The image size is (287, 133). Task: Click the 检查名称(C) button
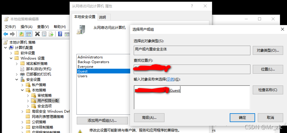coord(268,90)
